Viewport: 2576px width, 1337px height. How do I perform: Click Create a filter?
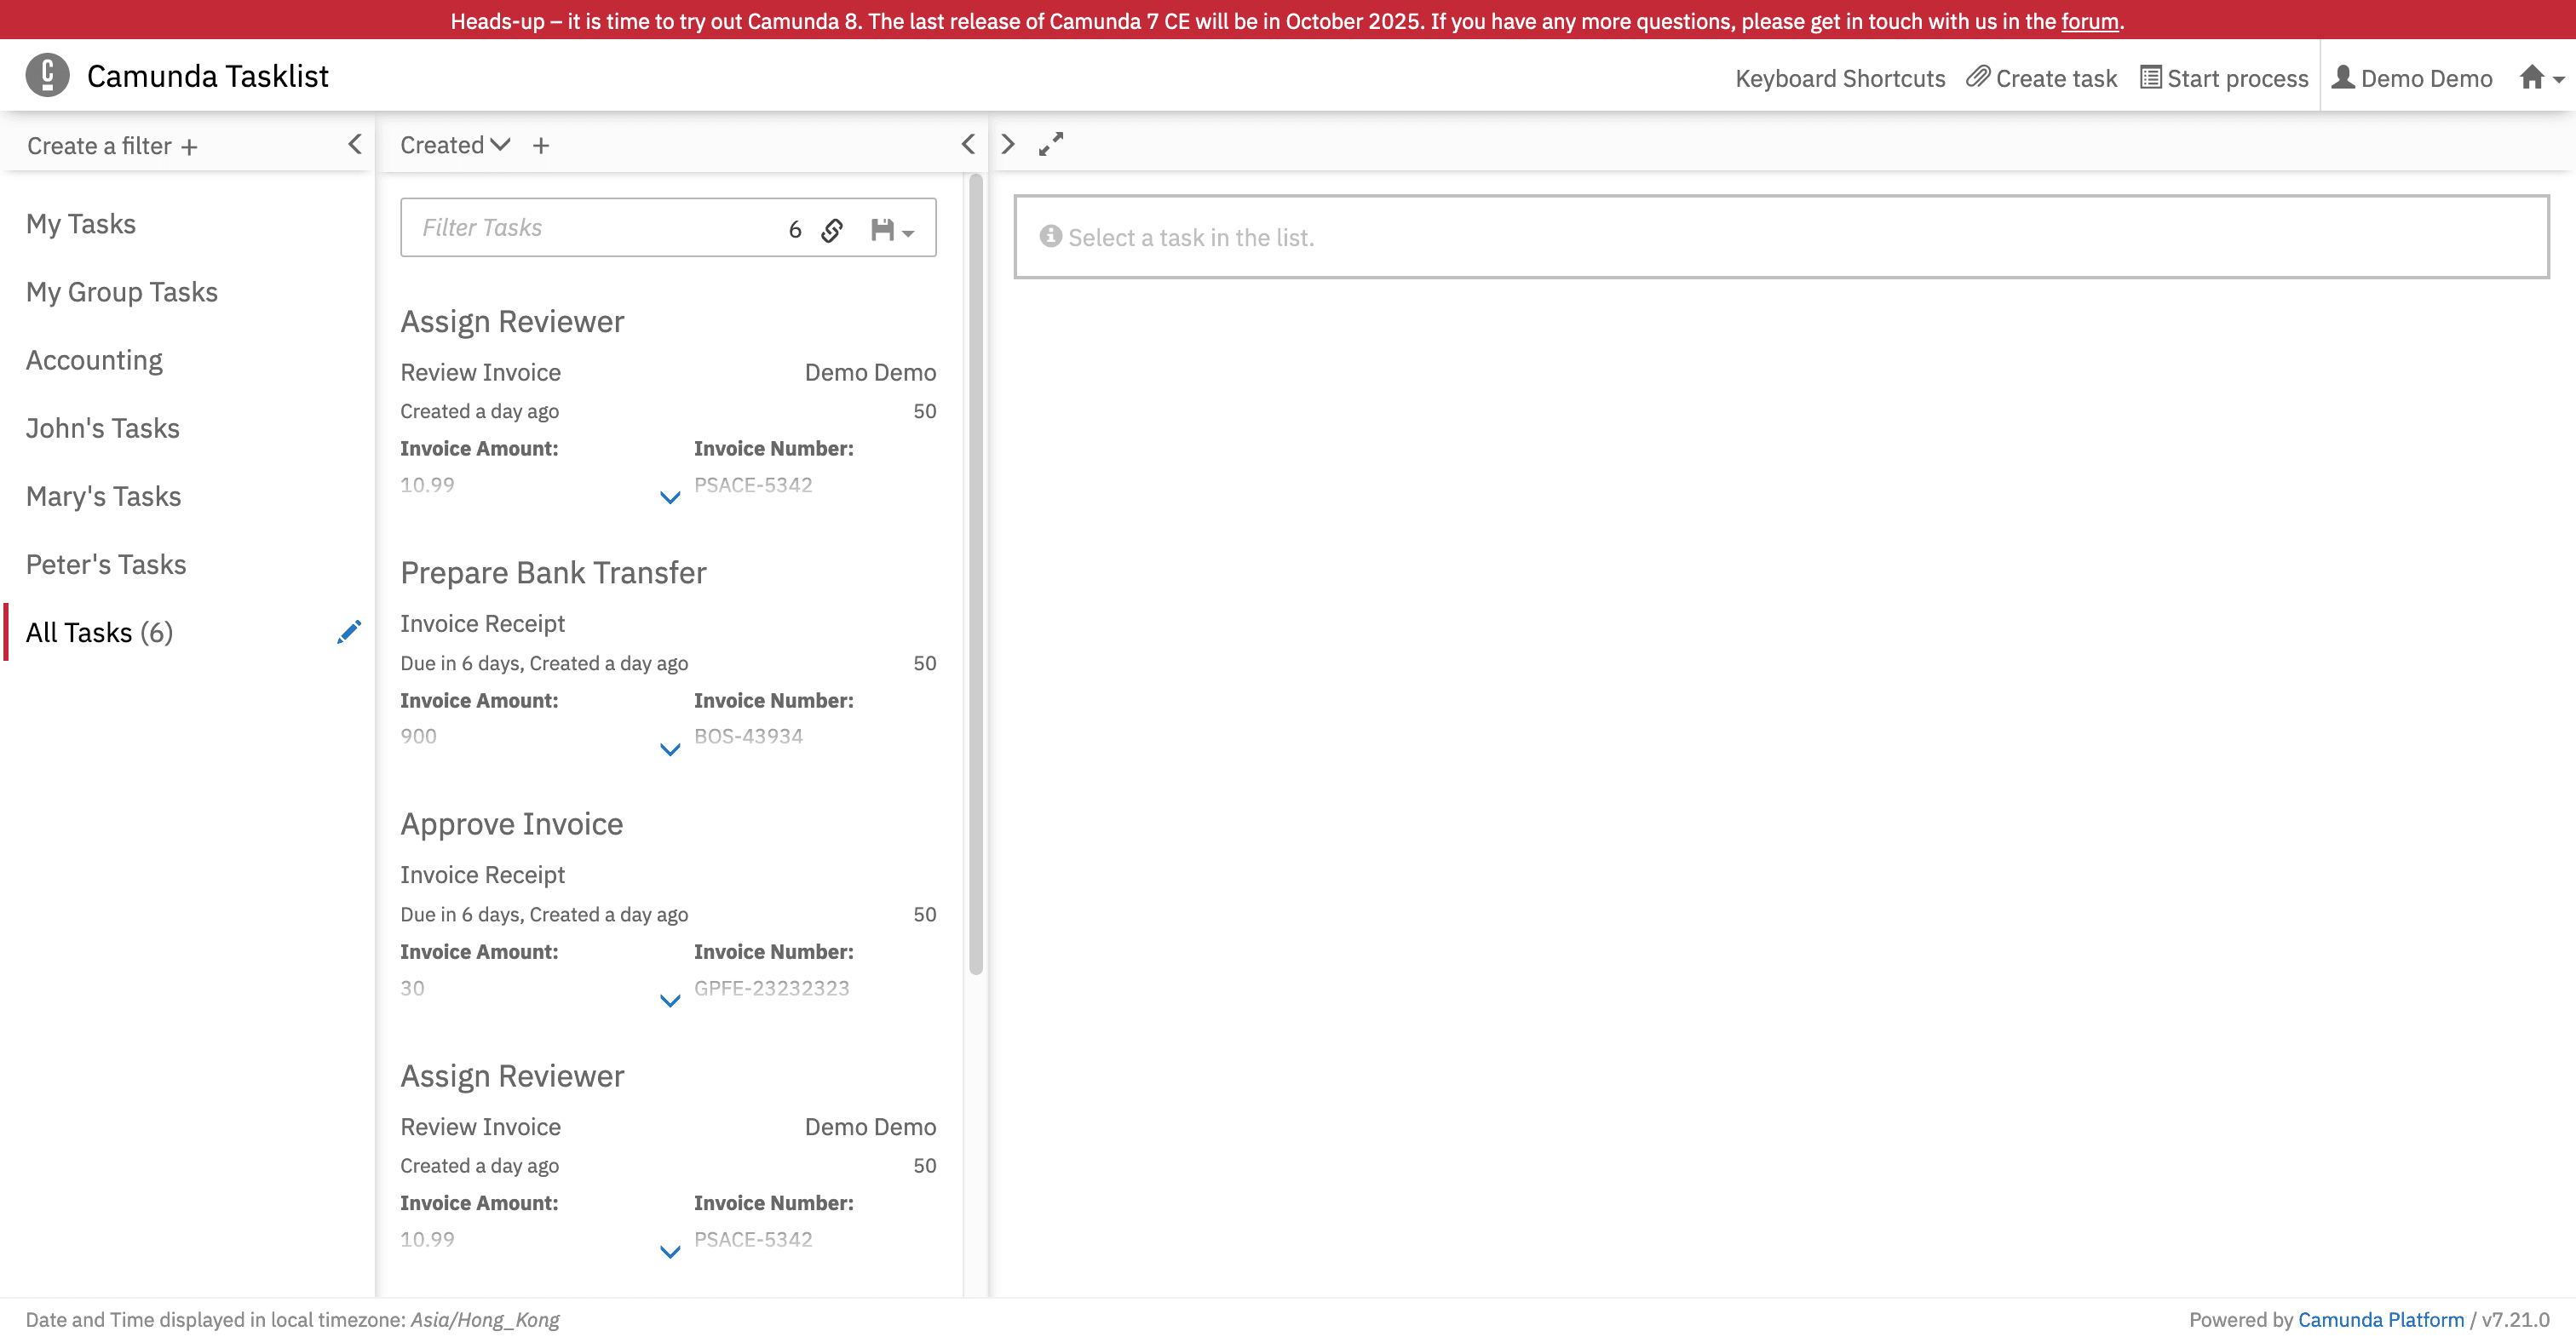pos(111,145)
